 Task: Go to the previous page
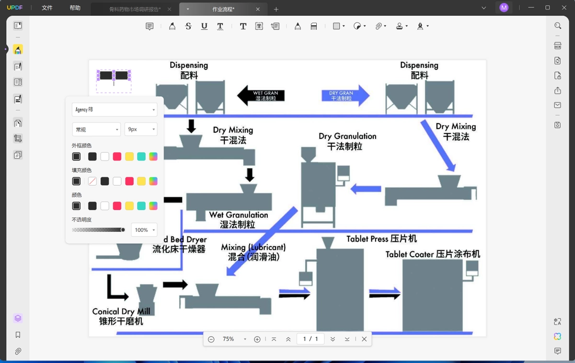coord(288,339)
